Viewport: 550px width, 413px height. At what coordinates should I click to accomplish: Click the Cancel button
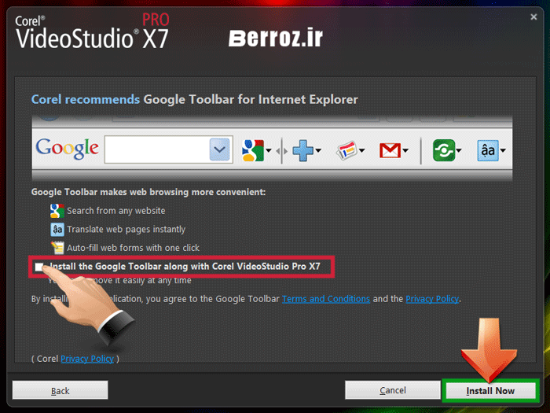click(393, 390)
